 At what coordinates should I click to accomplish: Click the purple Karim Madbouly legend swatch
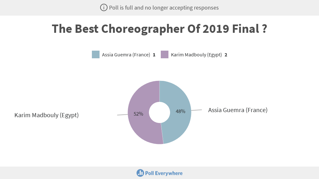[x=165, y=55]
